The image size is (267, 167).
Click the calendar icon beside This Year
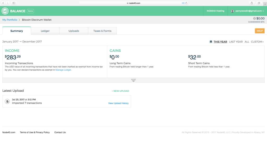(211, 42)
